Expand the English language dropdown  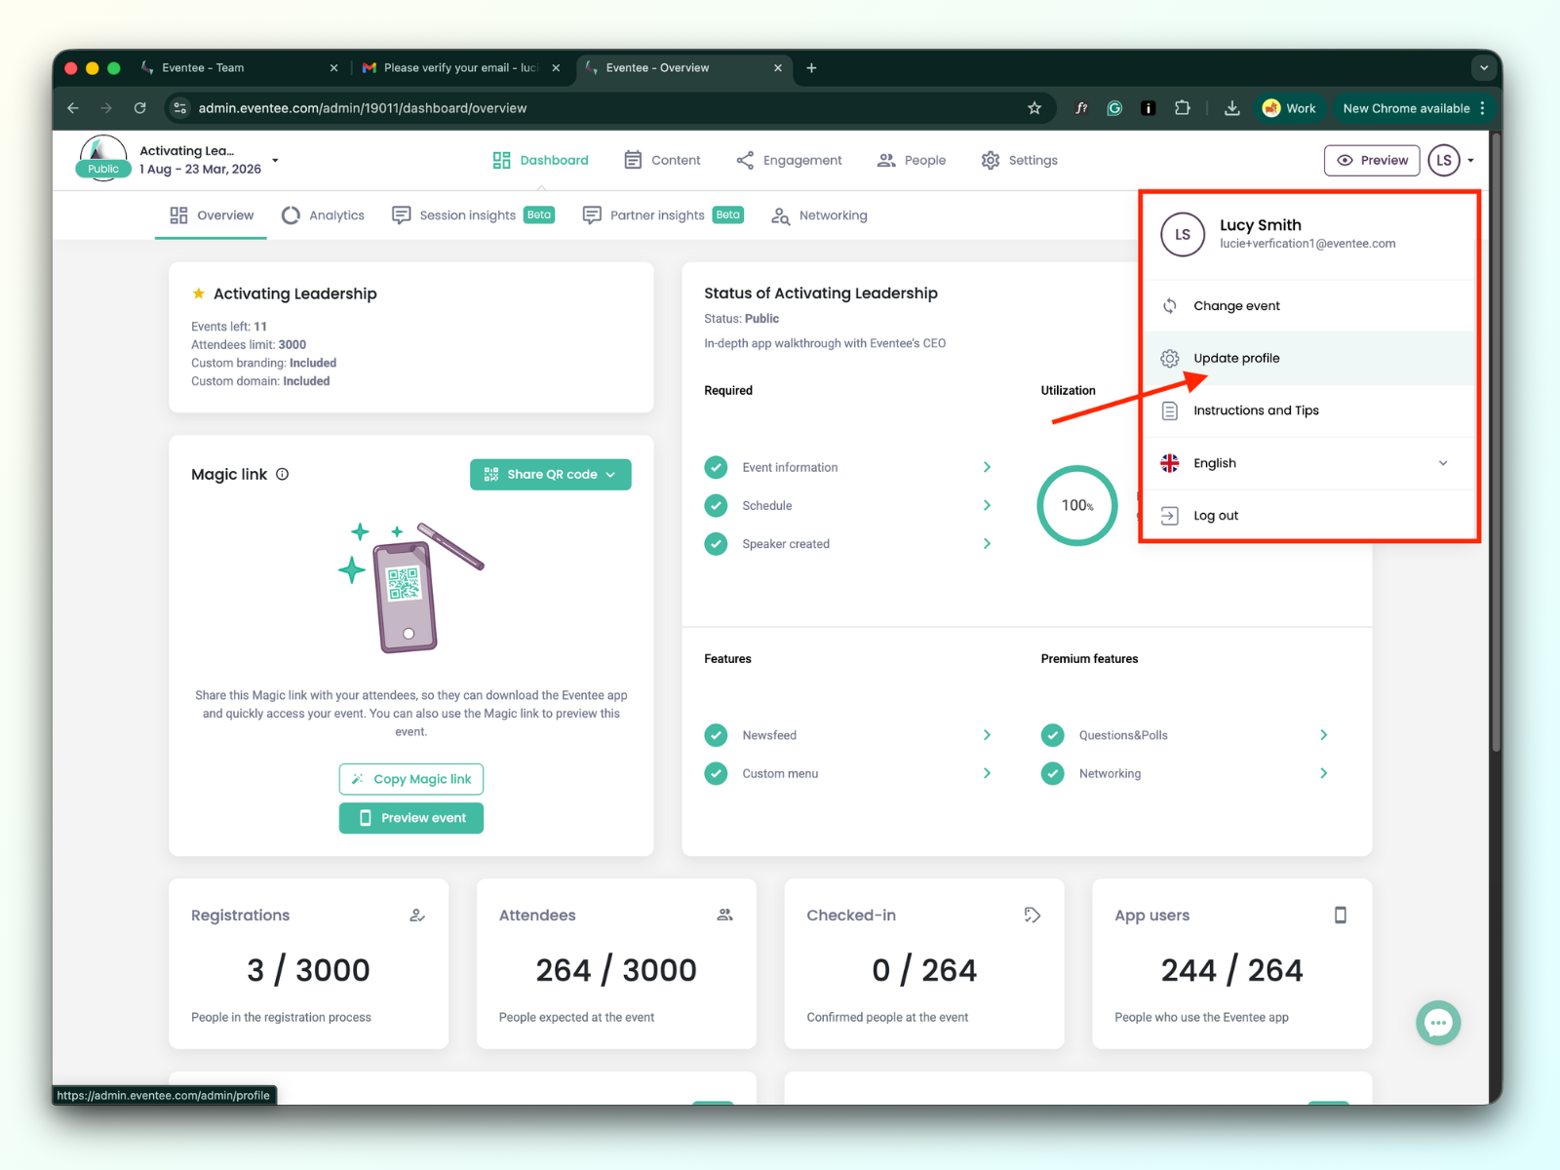pos(1307,463)
